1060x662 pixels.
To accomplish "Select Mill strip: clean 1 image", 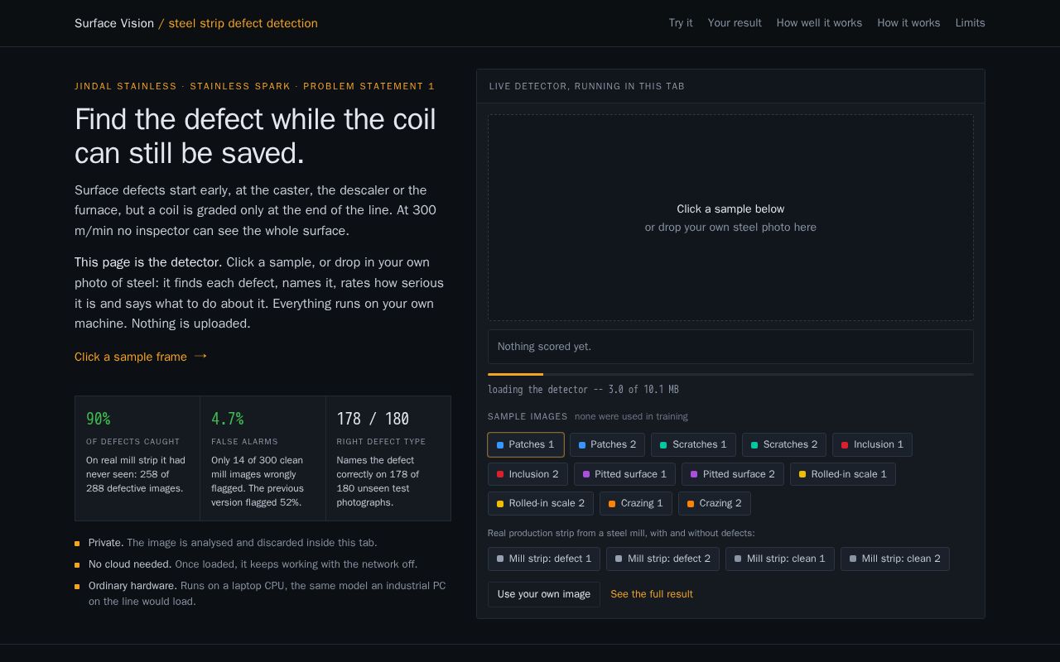I will click(780, 559).
